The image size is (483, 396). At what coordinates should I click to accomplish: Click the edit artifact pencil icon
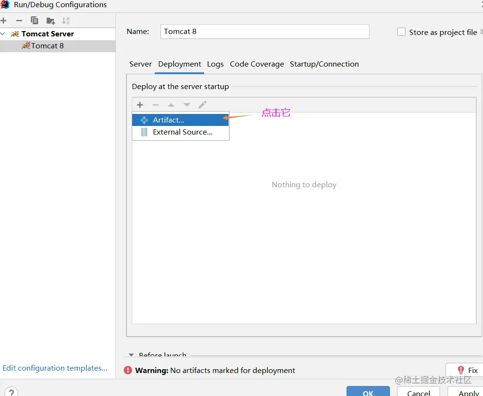pyautogui.click(x=202, y=105)
